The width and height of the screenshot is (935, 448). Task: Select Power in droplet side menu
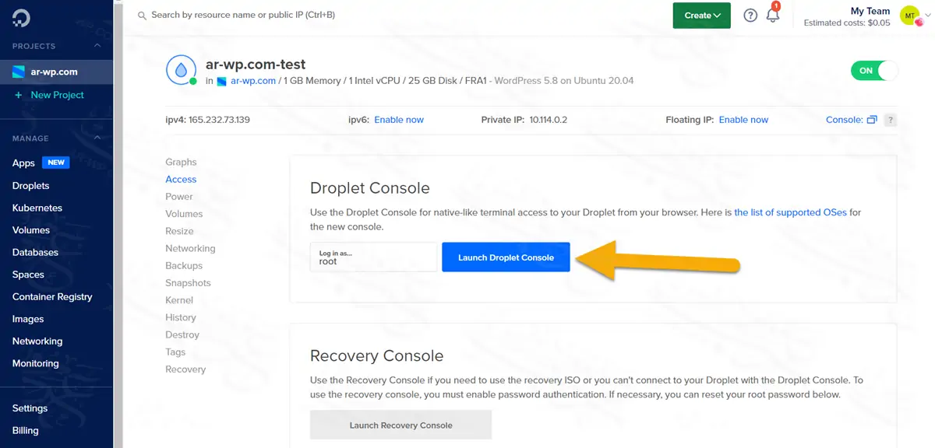pos(178,197)
